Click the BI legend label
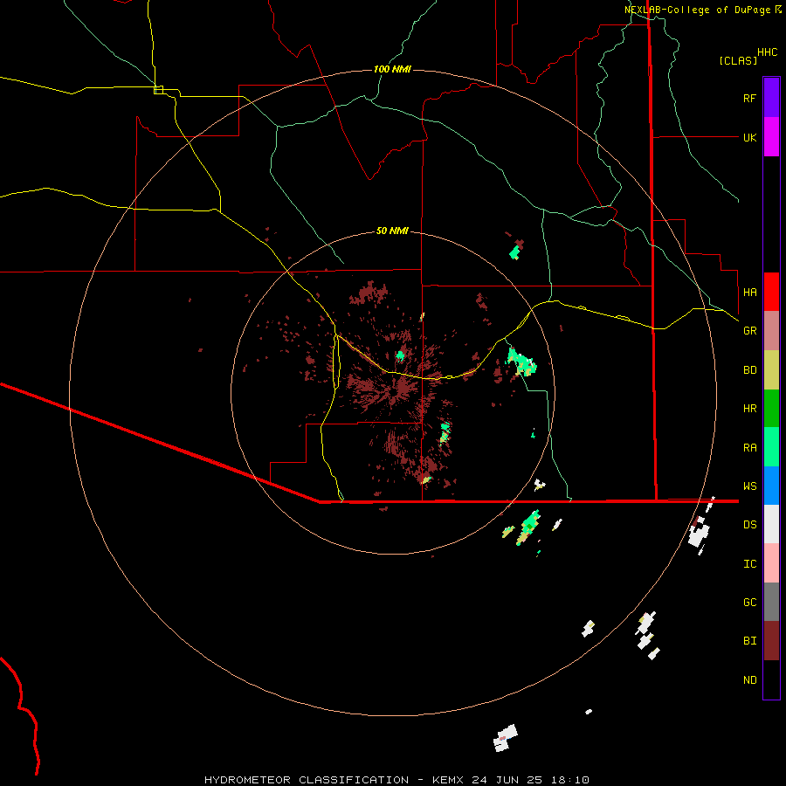 (x=749, y=641)
